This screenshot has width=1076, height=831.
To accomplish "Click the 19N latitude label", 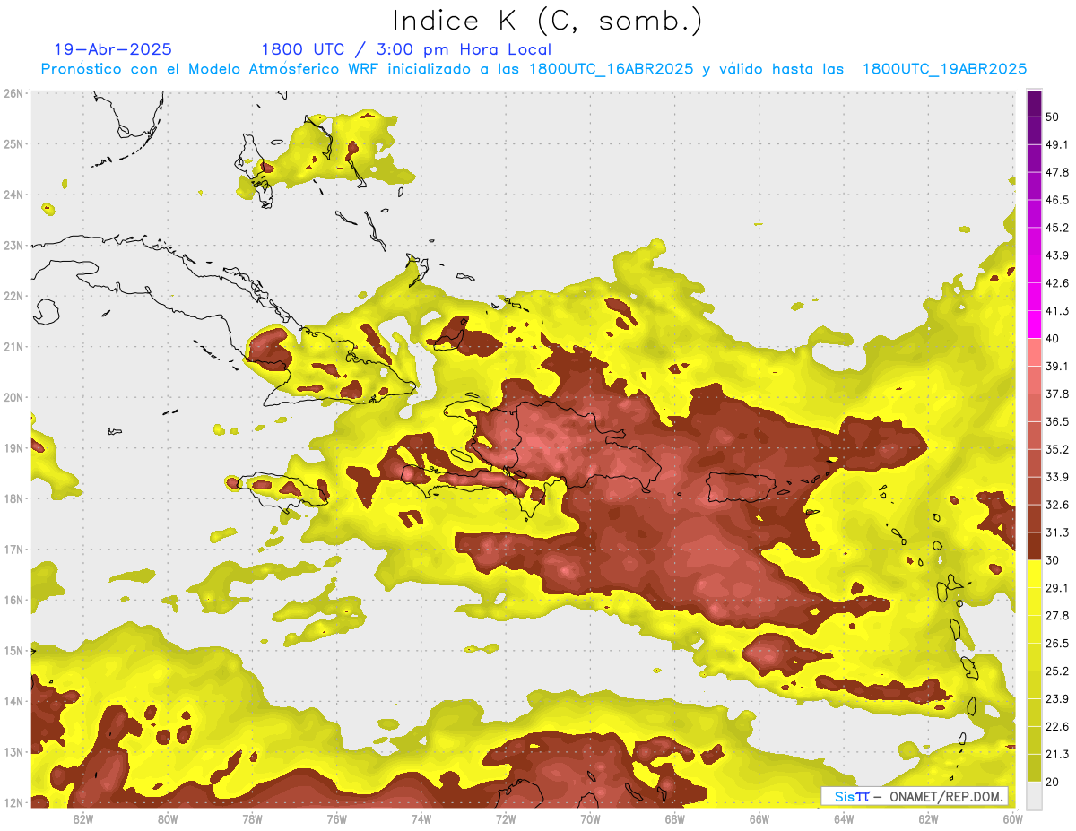I will coord(13,447).
